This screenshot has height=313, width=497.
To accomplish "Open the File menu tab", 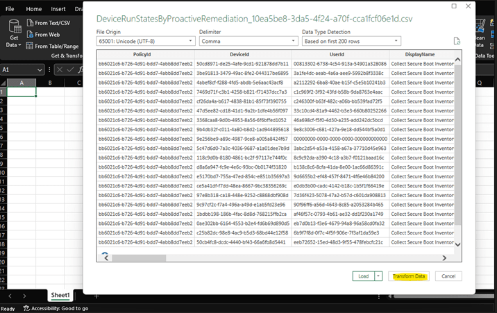I will point(10,9).
